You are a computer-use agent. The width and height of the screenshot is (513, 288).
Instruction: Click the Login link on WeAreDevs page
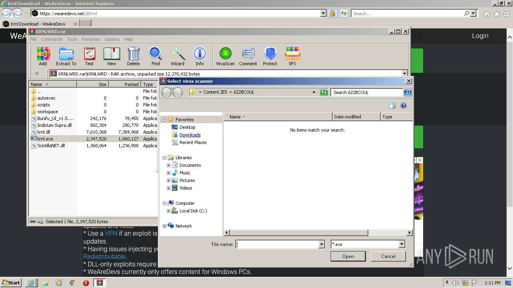(480, 36)
